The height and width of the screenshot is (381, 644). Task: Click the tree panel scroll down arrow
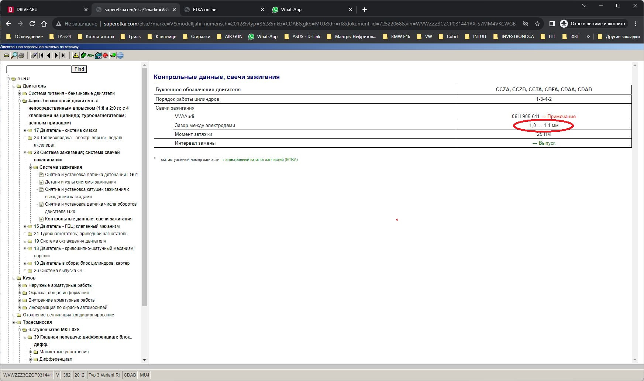point(144,360)
